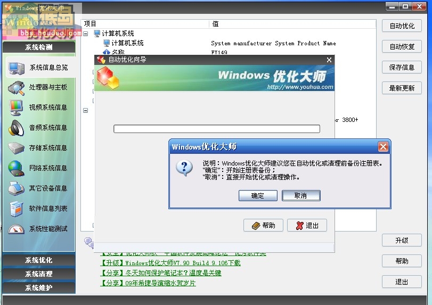Image resolution: width=432 pixels, height=305 pixels.
Task: Click the 退出 button on right panel
Action: coord(402,282)
